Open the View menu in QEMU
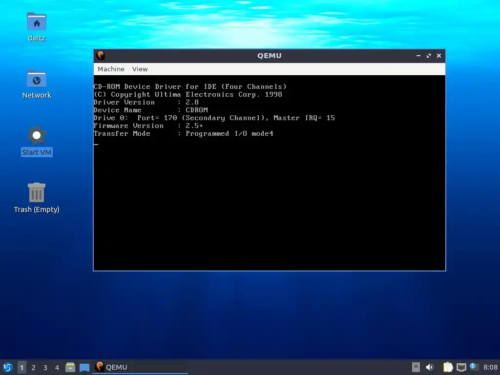500x375 pixels. [x=140, y=69]
